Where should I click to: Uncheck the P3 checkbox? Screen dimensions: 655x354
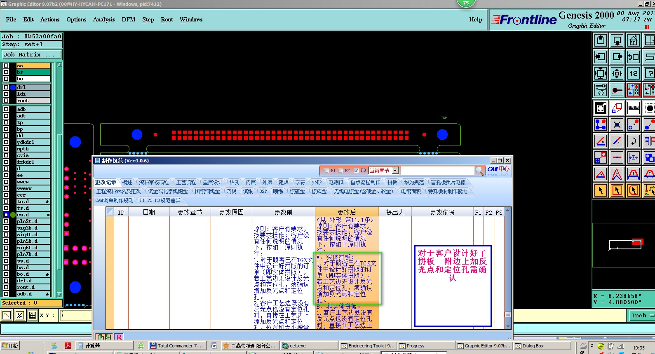pos(357,171)
